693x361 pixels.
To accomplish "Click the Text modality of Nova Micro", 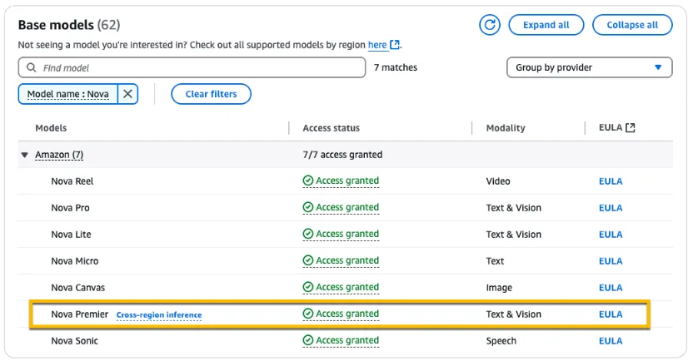I will pyautogui.click(x=495, y=261).
